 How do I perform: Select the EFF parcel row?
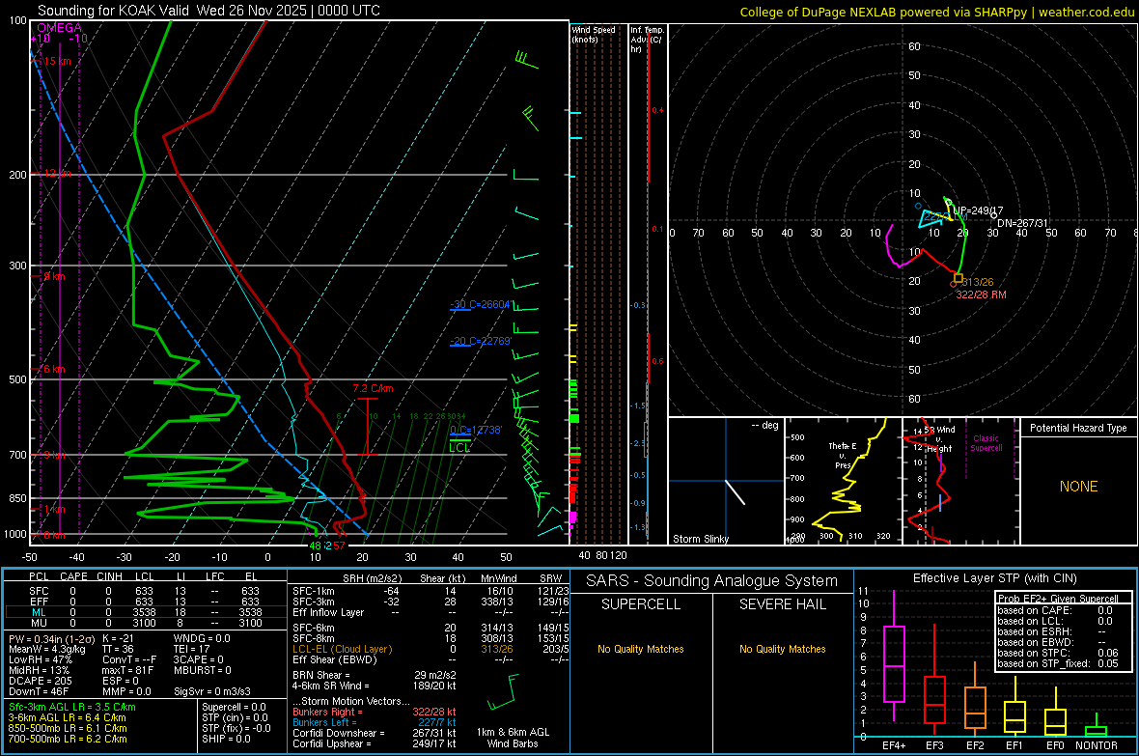coord(144,602)
